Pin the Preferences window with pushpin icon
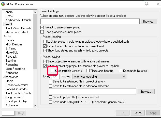The width and height of the screenshot is (161, 118). tap(147, 4)
